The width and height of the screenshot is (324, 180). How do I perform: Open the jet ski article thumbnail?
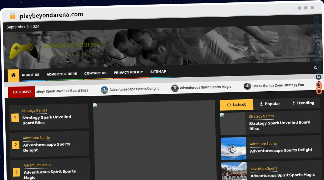(234, 149)
